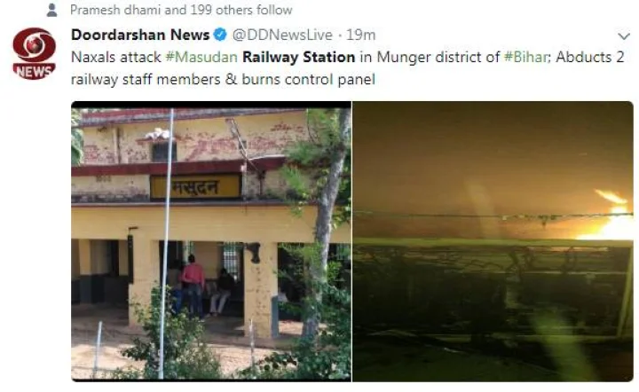Open the @DDNewsLive handle

pos(282,35)
